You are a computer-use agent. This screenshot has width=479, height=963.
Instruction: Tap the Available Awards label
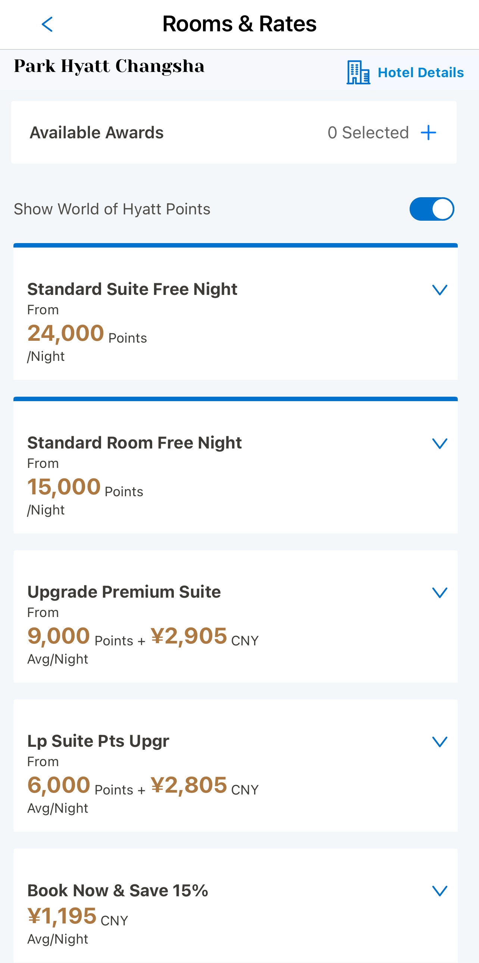pos(97,133)
